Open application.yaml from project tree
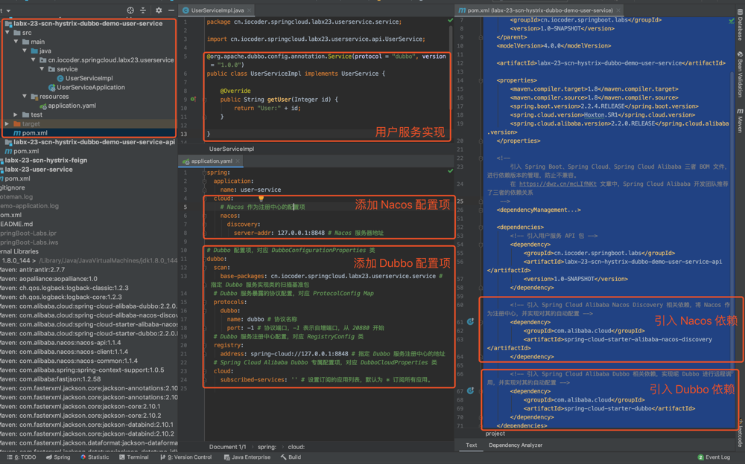The height and width of the screenshot is (464, 745). point(72,106)
